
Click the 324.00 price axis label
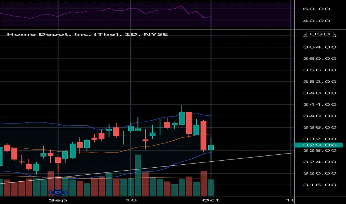pyautogui.click(x=320, y=162)
